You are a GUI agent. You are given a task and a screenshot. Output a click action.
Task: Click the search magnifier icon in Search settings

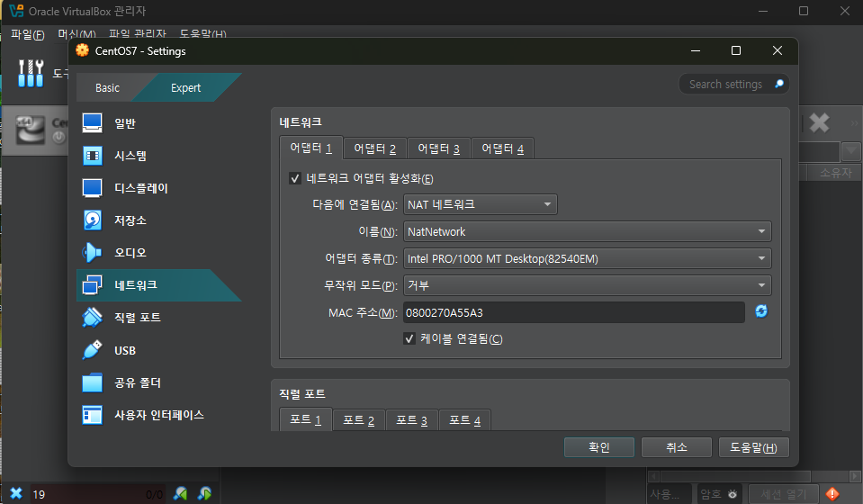coord(778,84)
